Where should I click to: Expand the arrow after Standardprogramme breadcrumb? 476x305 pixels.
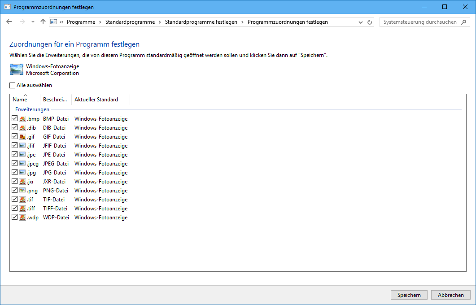pos(160,22)
